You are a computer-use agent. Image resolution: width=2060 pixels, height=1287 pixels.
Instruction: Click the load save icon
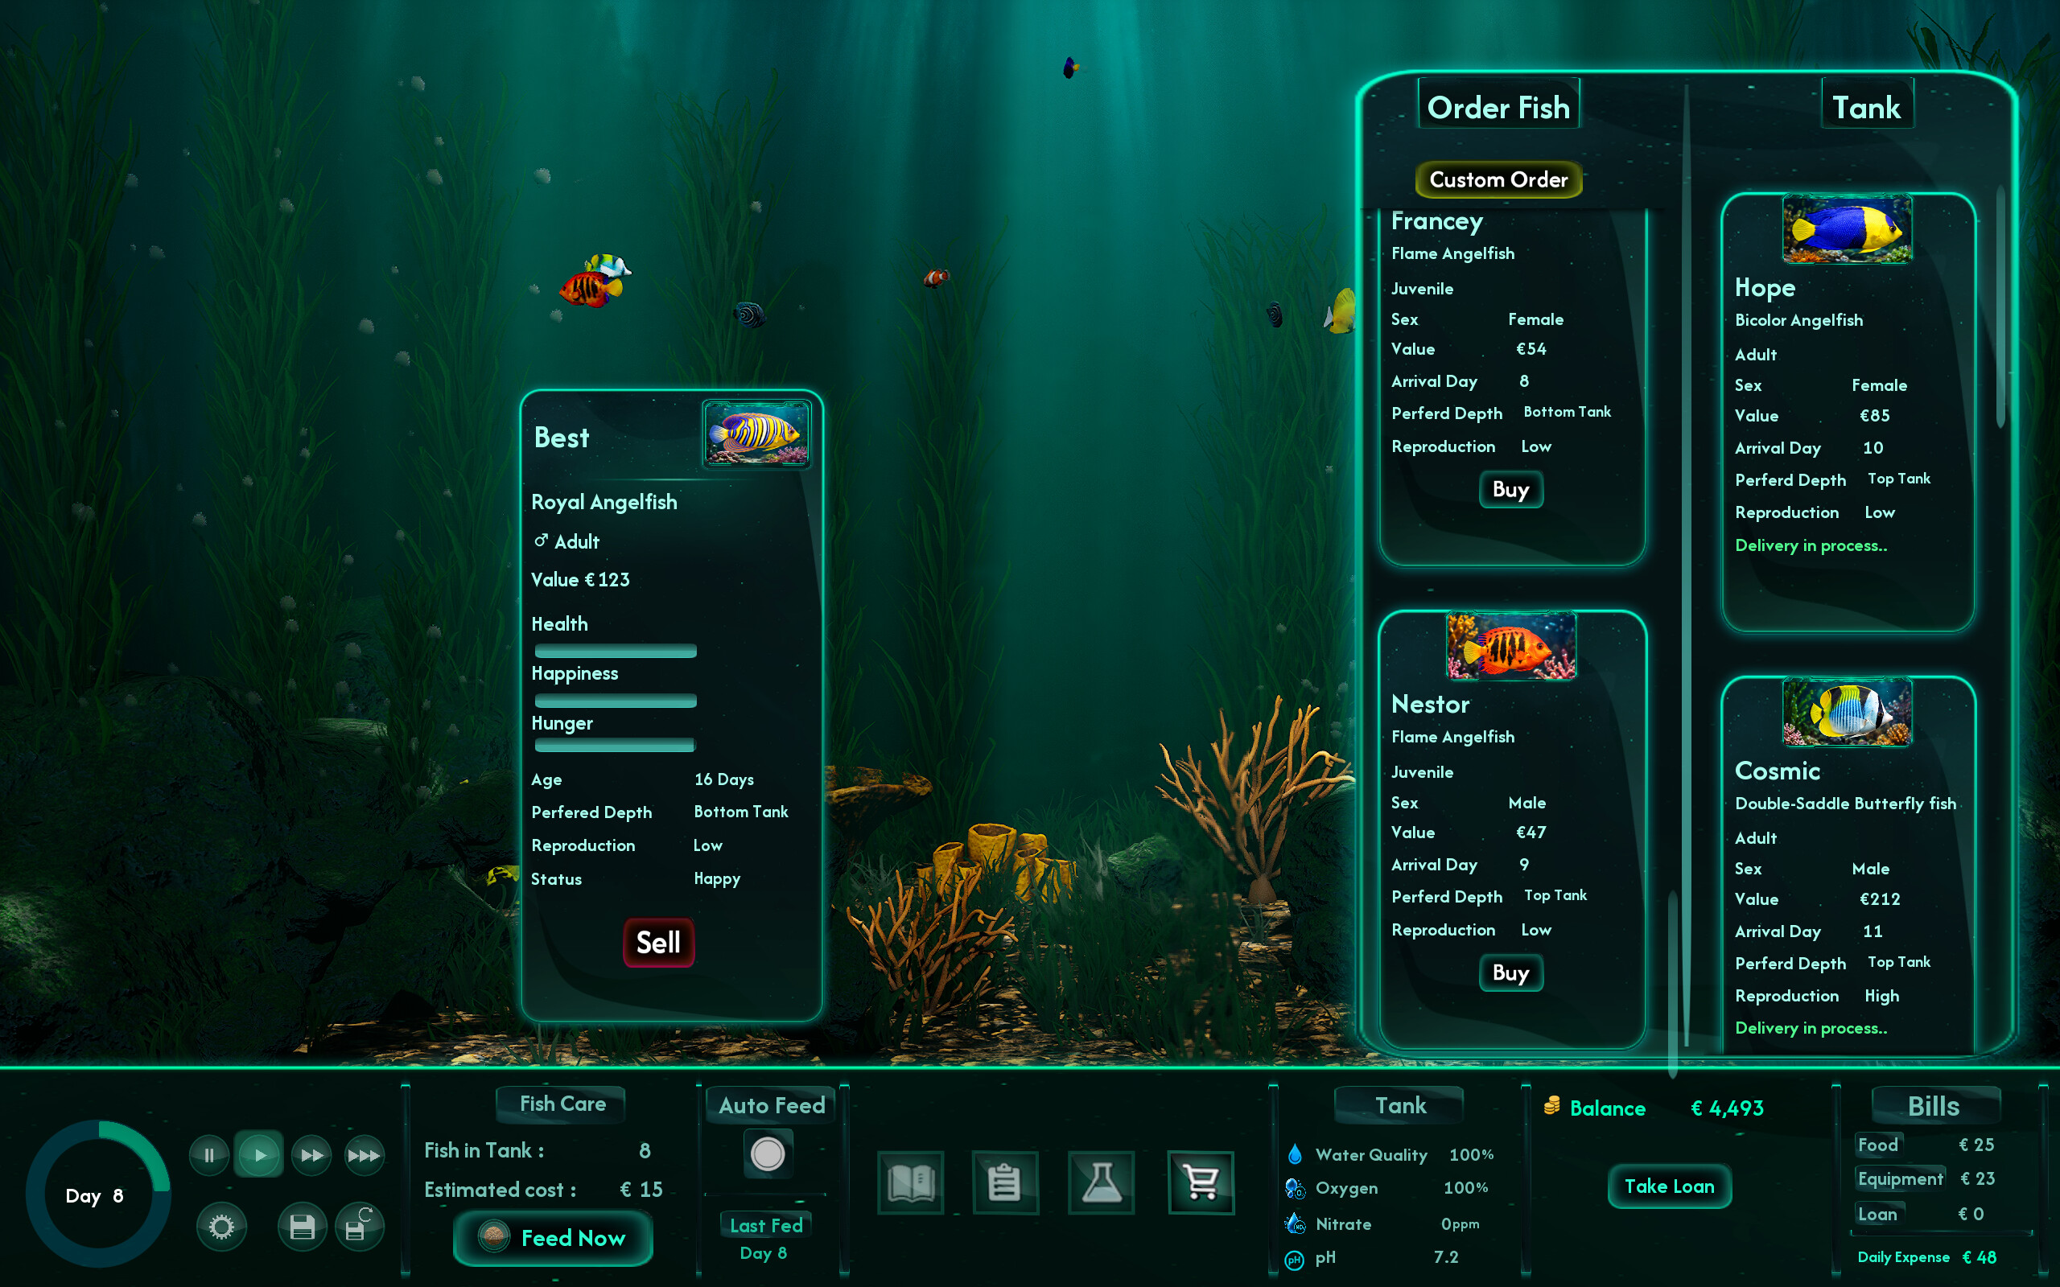point(359,1227)
